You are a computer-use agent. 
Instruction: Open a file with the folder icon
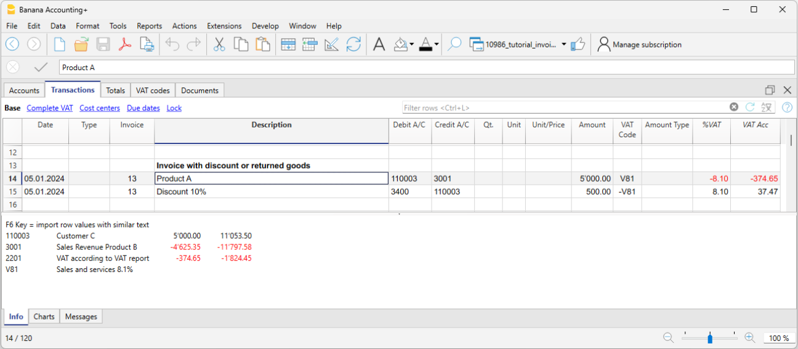click(x=81, y=44)
